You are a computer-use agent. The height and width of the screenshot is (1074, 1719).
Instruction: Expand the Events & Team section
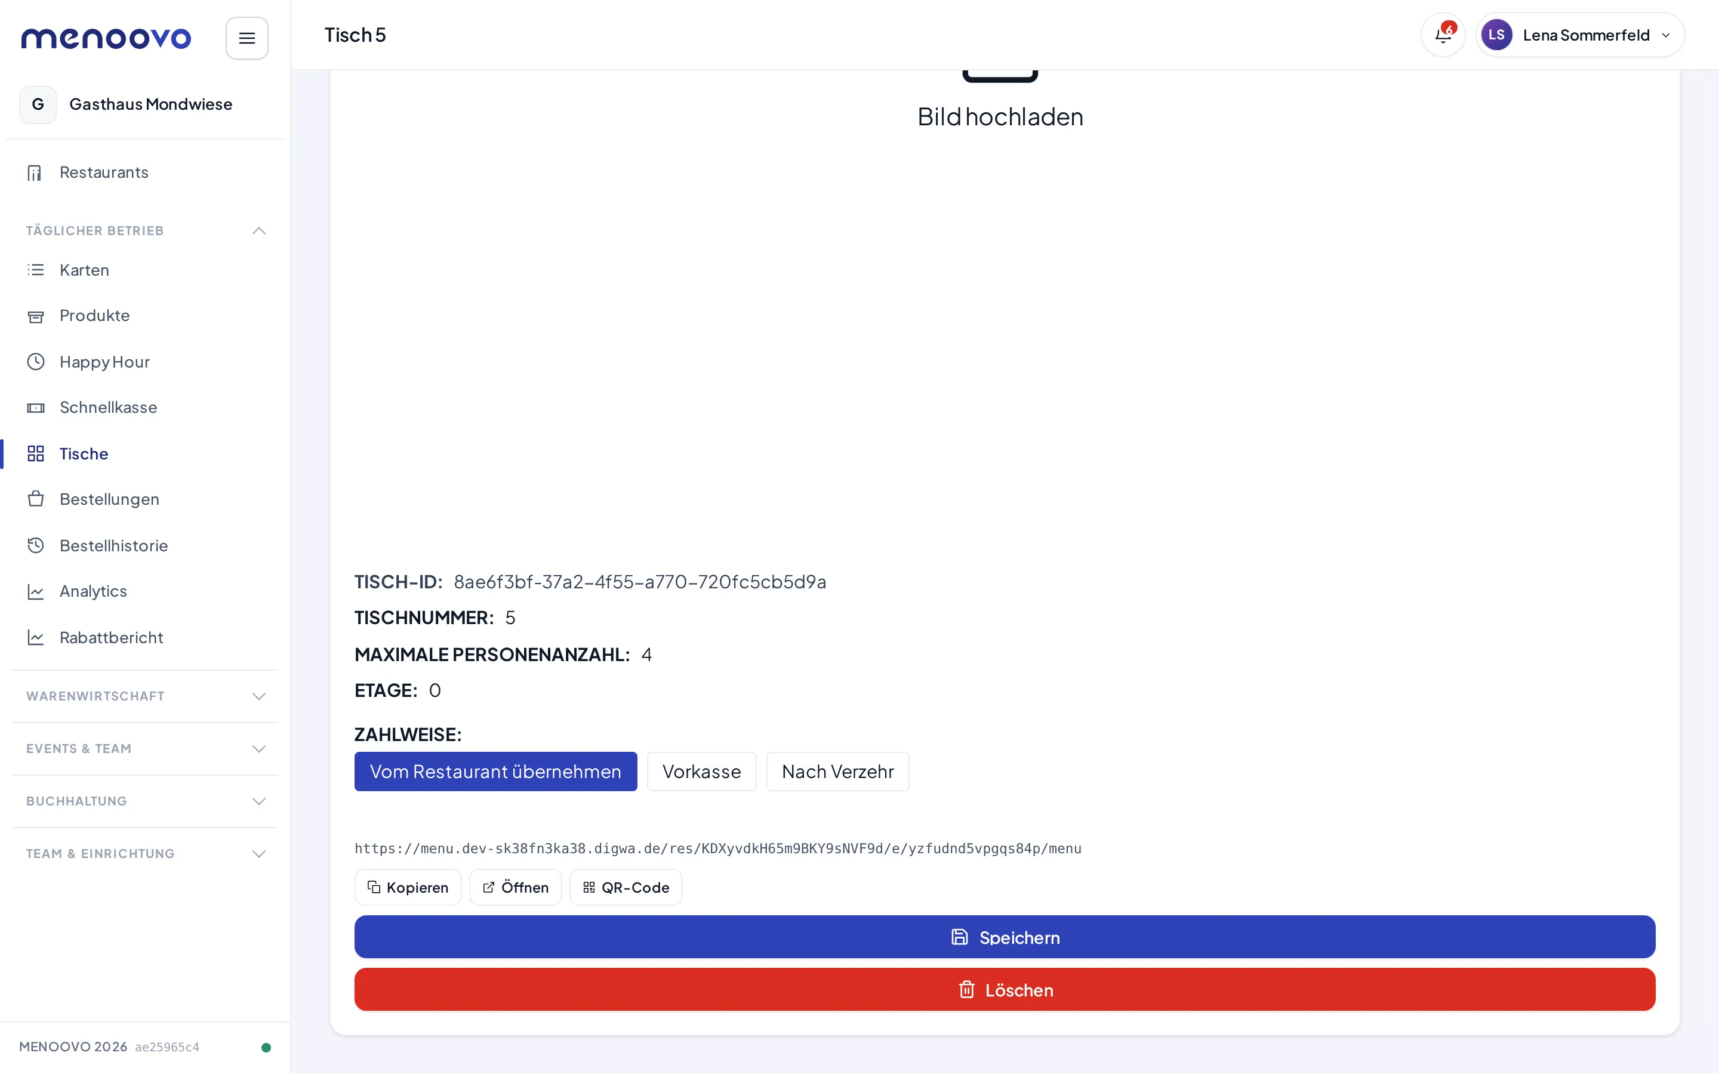point(145,749)
